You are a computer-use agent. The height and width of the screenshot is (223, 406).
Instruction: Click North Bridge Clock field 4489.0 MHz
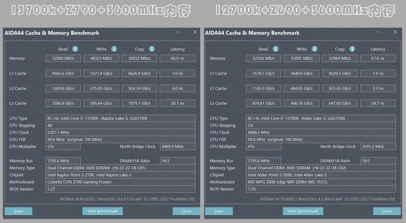point(177,146)
